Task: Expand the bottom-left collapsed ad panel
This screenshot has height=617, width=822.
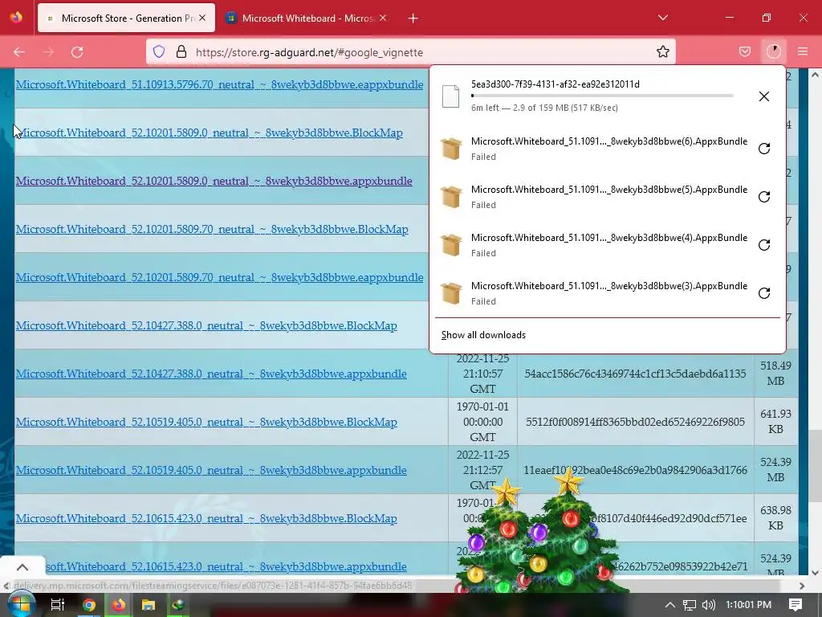Action: click(x=22, y=567)
